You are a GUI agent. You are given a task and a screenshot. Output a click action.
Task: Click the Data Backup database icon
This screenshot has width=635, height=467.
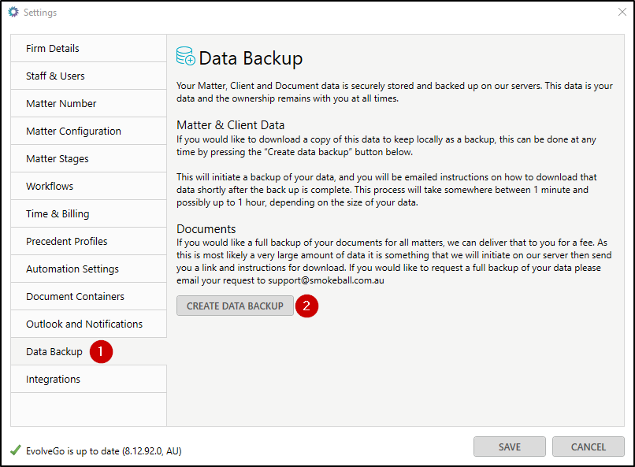[186, 57]
